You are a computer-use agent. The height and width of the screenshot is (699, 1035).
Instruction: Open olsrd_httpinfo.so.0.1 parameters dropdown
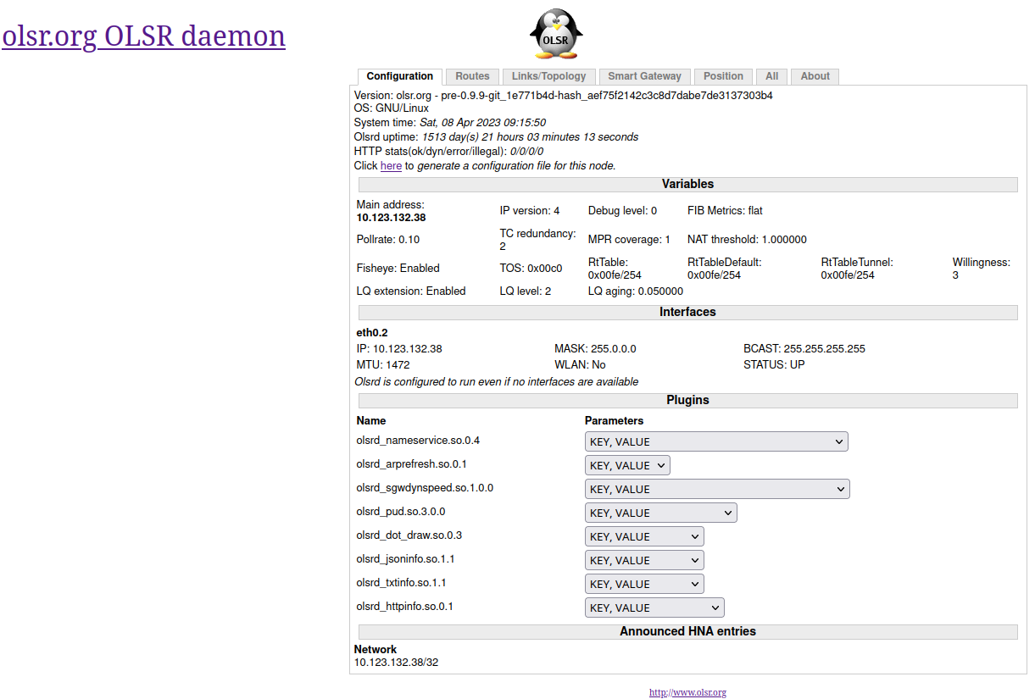654,607
